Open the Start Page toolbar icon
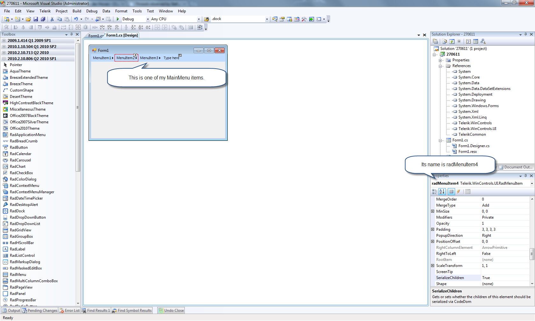The height and width of the screenshot is (321, 535). (x=311, y=19)
